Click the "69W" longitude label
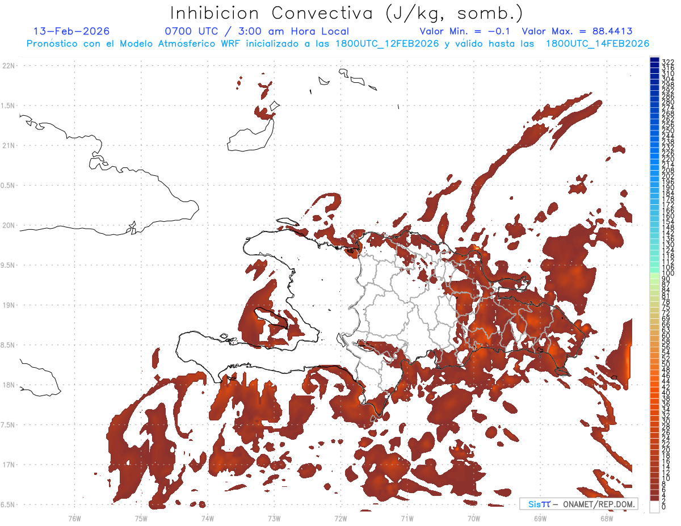The width and height of the screenshot is (681, 526). click(x=540, y=517)
